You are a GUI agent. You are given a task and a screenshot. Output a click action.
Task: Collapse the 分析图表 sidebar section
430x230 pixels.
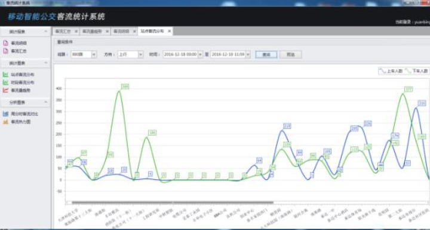pos(46,102)
